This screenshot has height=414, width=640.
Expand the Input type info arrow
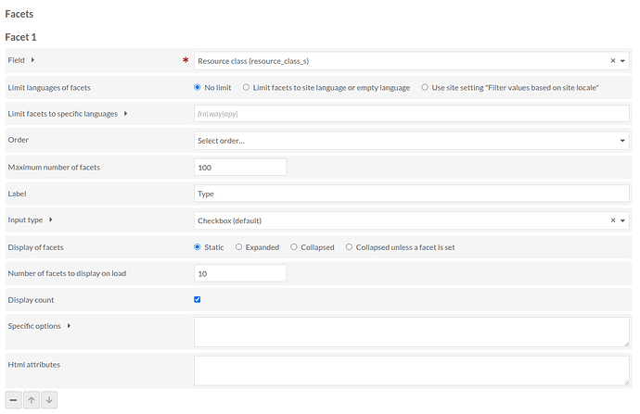click(50, 220)
